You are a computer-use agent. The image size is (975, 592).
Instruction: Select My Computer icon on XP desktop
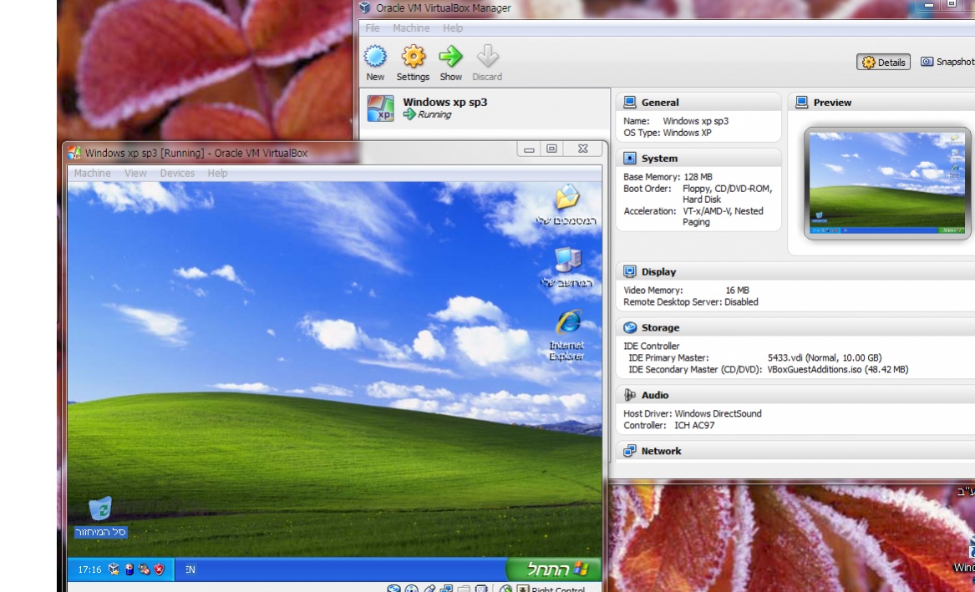point(567,259)
